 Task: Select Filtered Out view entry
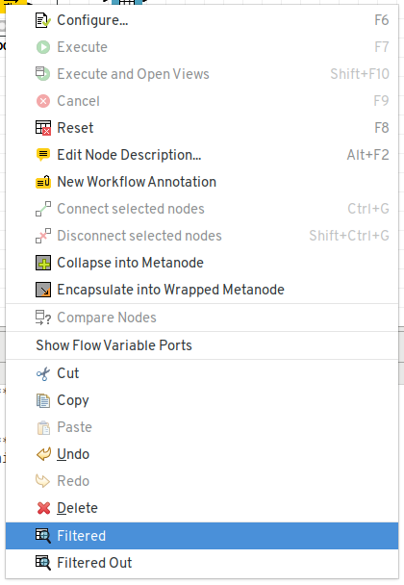[202, 563]
